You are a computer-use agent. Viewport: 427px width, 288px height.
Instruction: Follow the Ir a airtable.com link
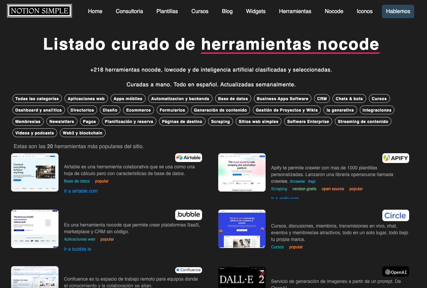click(x=81, y=191)
